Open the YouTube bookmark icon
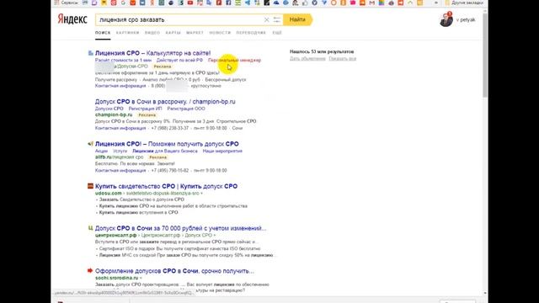539x303 pixels. [190, 3]
